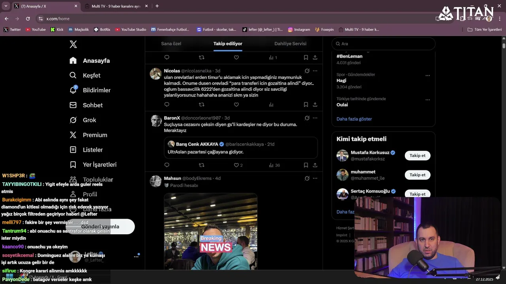
Task: Open Instagram bookmark
Action: point(299,30)
